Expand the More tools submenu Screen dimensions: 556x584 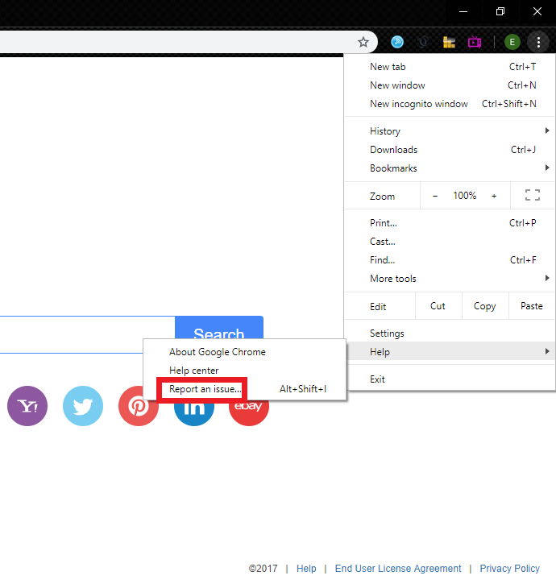point(450,279)
